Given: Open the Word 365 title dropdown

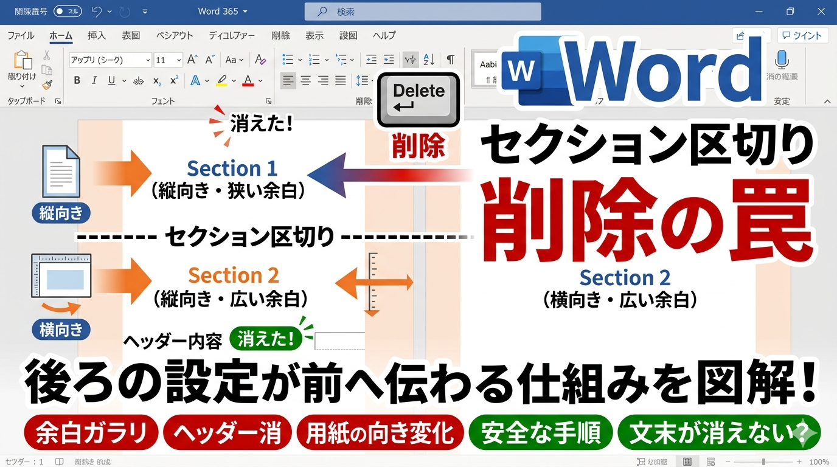Looking at the screenshot, I should [223, 12].
